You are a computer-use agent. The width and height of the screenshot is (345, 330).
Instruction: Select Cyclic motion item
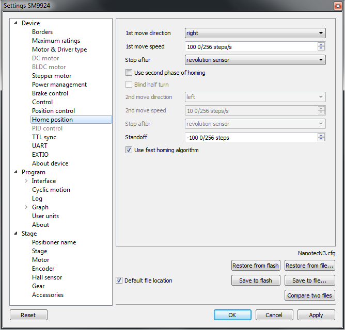click(51, 190)
